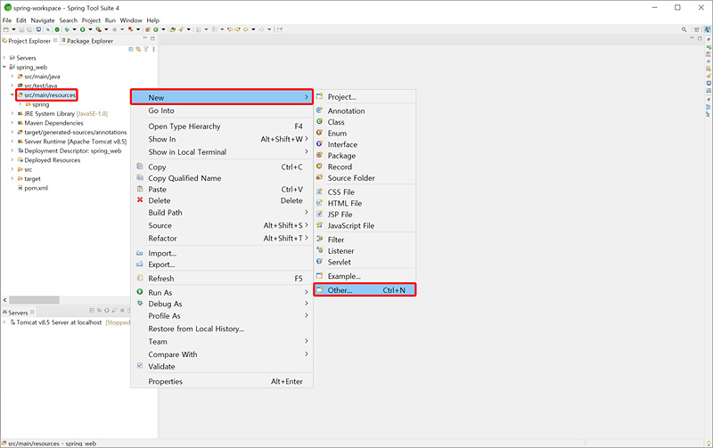The width and height of the screenshot is (713, 448).
Task: Open the Window menu
Action: pos(131,20)
